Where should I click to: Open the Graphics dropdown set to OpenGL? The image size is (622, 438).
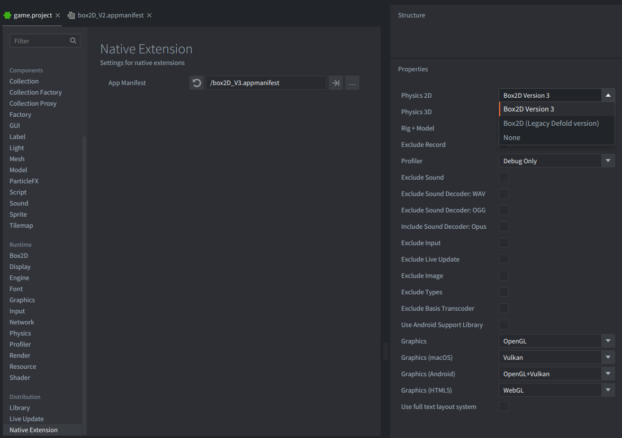tap(556, 341)
